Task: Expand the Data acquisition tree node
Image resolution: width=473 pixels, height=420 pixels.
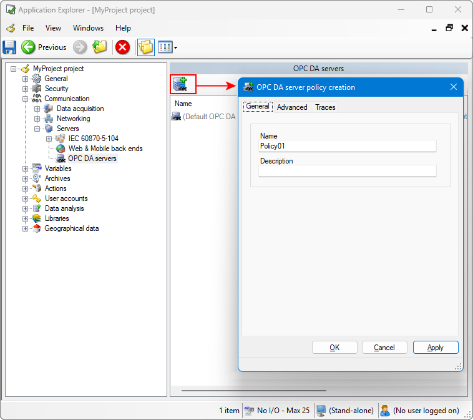Action: 37,109
